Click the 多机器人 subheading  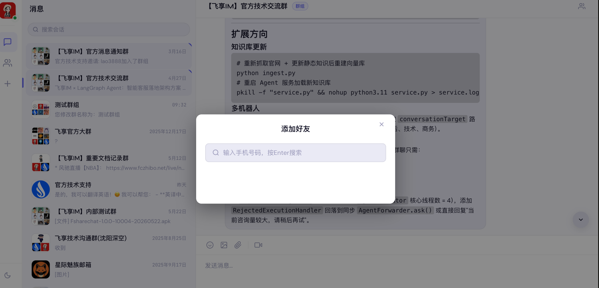pos(245,108)
